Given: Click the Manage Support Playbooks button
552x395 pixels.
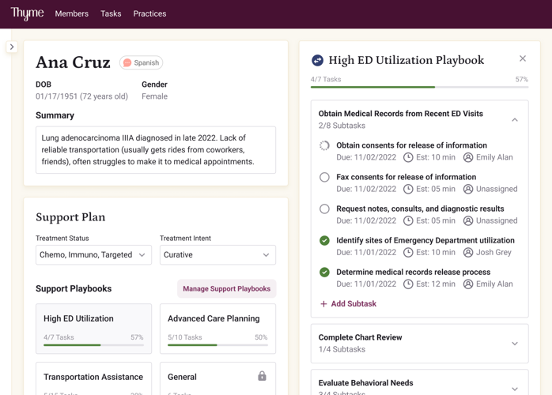Looking at the screenshot, I should [x=226, y=288].
